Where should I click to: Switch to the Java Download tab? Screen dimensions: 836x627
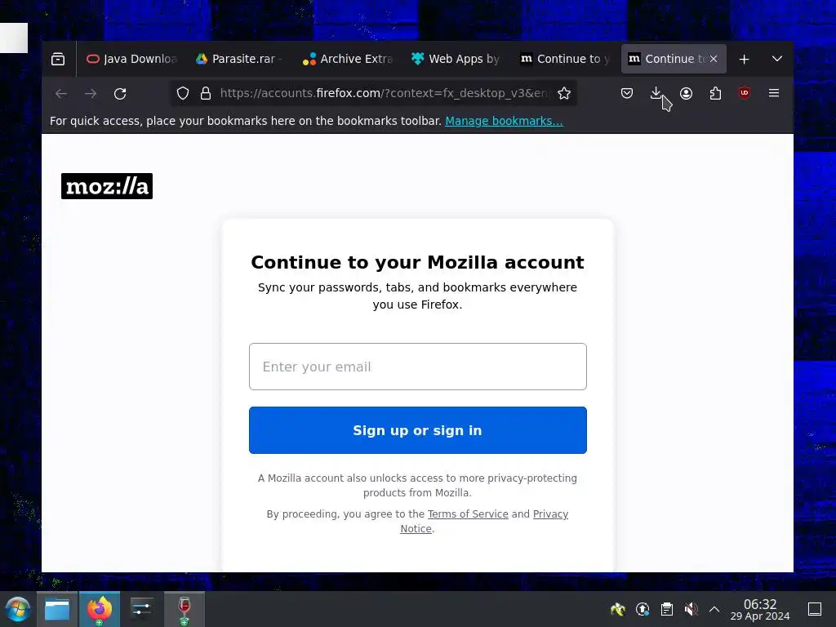point(131,59)
